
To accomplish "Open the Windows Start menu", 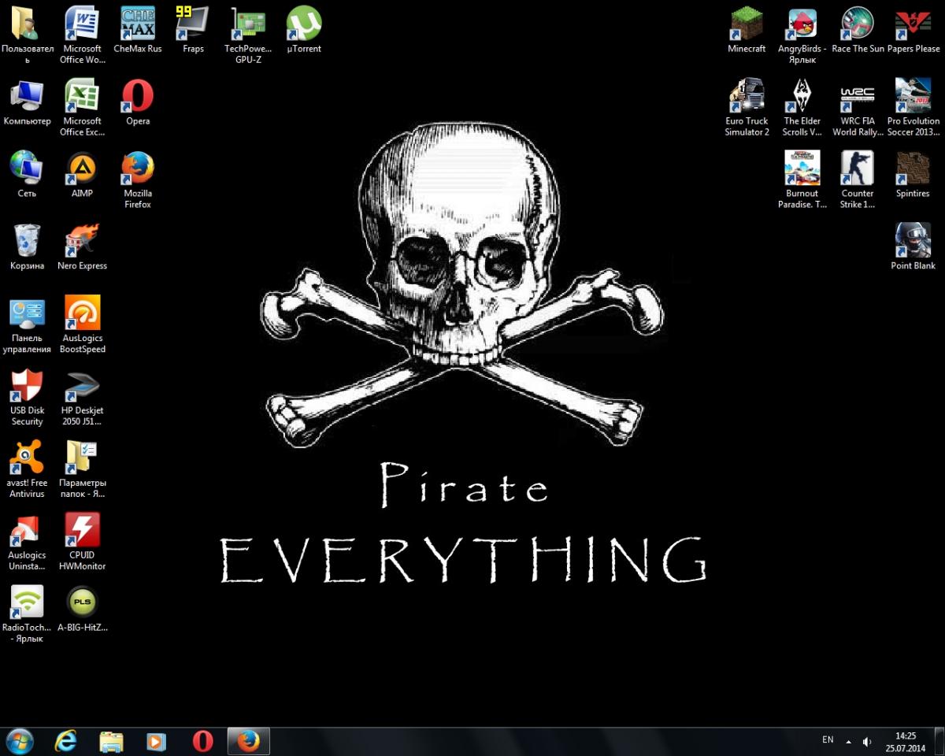I will point(19,741).
